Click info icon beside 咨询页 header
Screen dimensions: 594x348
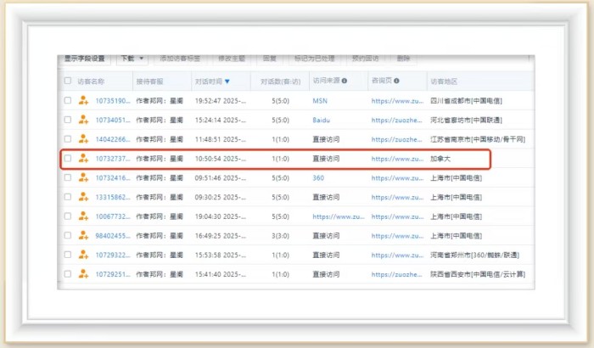tap(396, 81)
